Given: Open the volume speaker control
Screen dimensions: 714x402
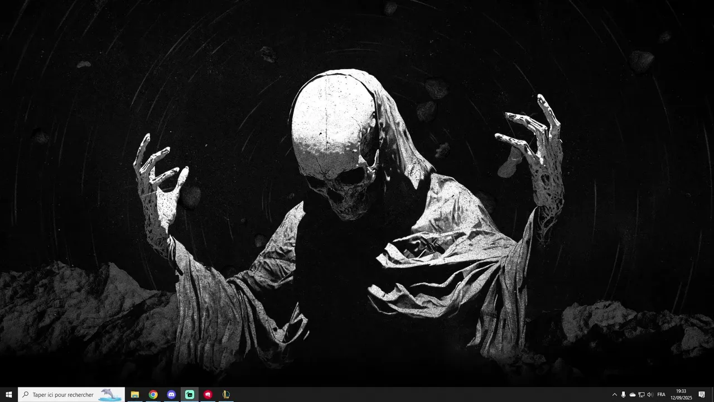Looking at the screenshot, I should click(650, 395).
